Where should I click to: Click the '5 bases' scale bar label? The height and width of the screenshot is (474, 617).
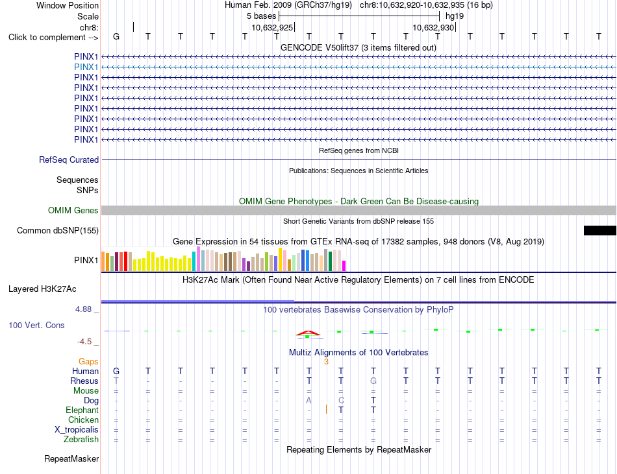[x=261, y=16]
